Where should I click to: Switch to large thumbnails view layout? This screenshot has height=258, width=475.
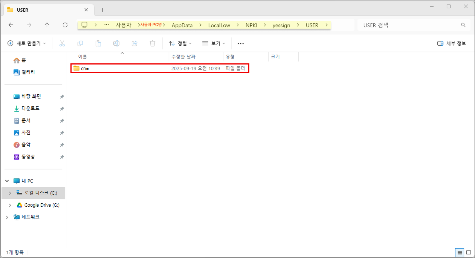point(469,252)
